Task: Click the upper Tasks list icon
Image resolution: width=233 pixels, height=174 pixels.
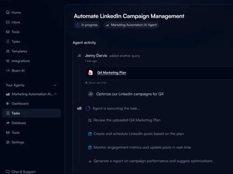Action: 8,41
